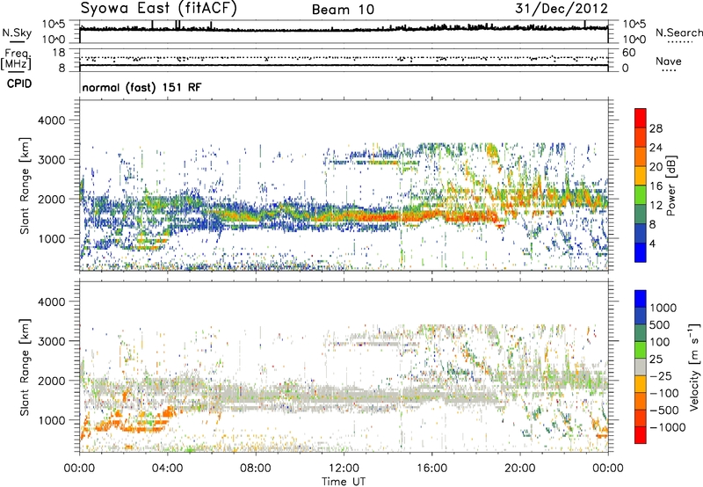Click the 12:00 time axis label
Image resolution: width=703 pixels, height=487 pixels.
click(x=344, y=469)
